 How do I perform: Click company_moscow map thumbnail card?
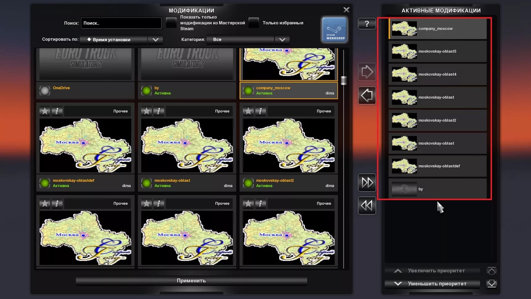tap(289, 64)
